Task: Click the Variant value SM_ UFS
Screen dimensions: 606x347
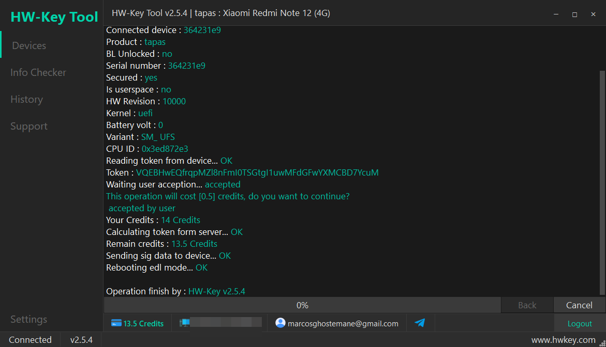Action: coord(158,137)
